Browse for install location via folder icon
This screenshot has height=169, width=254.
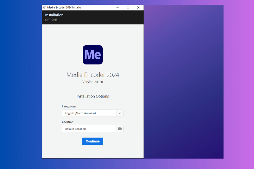pos(120,129)
